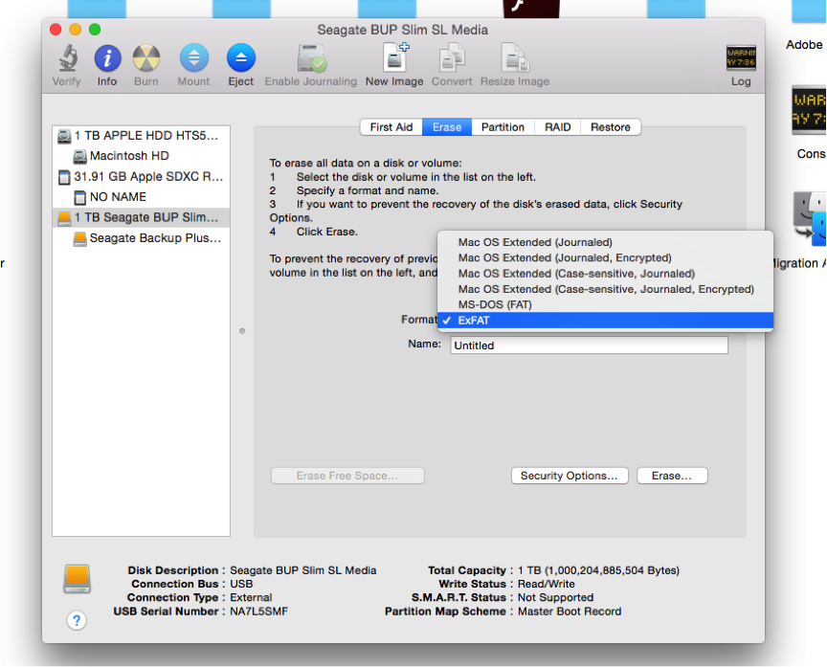This screenshot has height=667, width=827.
Task: Click the Apple SDXC Reader card icon
Action: click(x=64, y=177)
